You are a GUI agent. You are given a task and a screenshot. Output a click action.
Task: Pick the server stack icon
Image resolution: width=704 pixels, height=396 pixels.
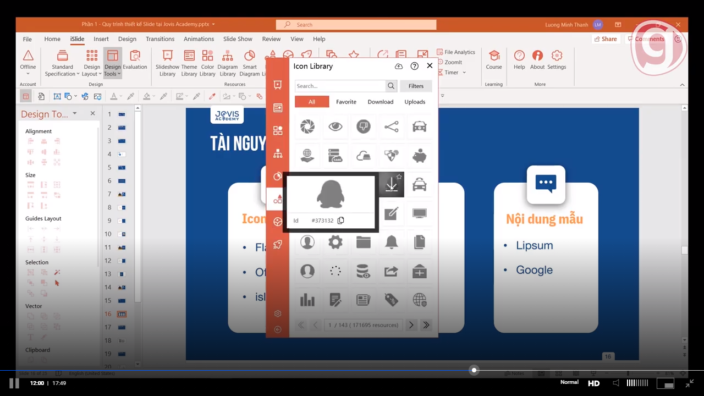tap(335, 156)
